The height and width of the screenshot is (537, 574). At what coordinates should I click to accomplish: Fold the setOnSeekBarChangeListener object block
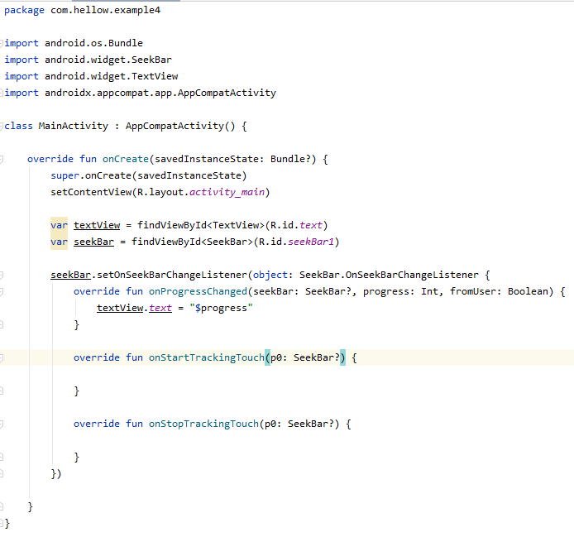click(x=2, y=275)
